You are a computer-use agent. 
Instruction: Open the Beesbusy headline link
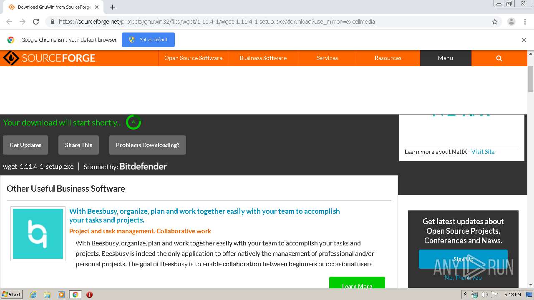204,215
